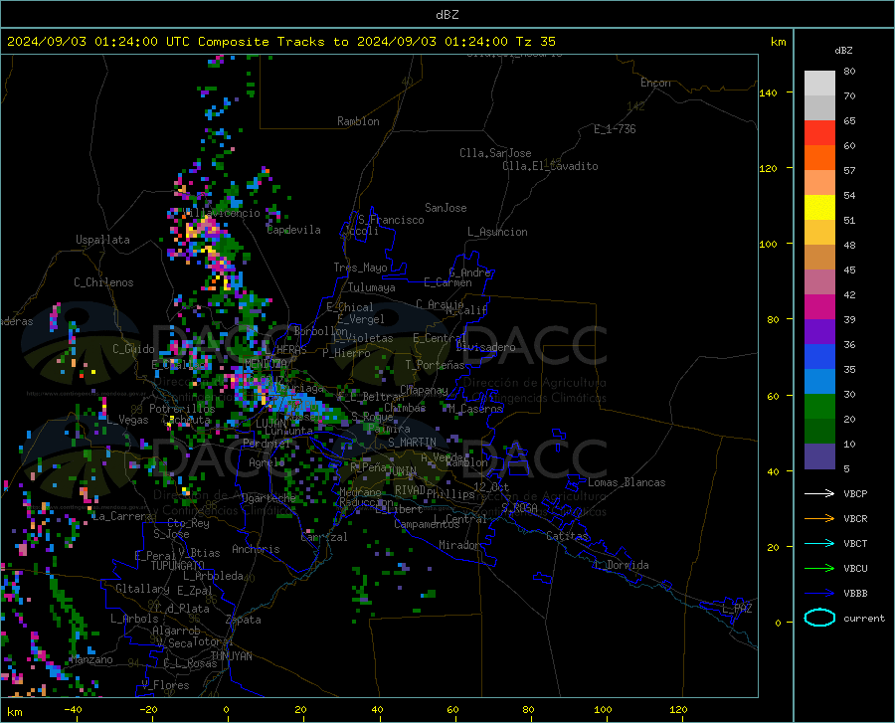
Task: Pick the purple swatch between 39 and 36
Action: click(819, 332)
